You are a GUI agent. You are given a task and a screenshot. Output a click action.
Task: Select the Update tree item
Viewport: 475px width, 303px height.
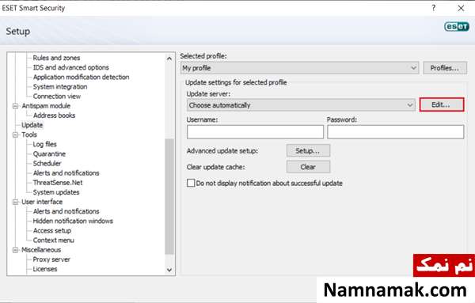click(32, 125)
